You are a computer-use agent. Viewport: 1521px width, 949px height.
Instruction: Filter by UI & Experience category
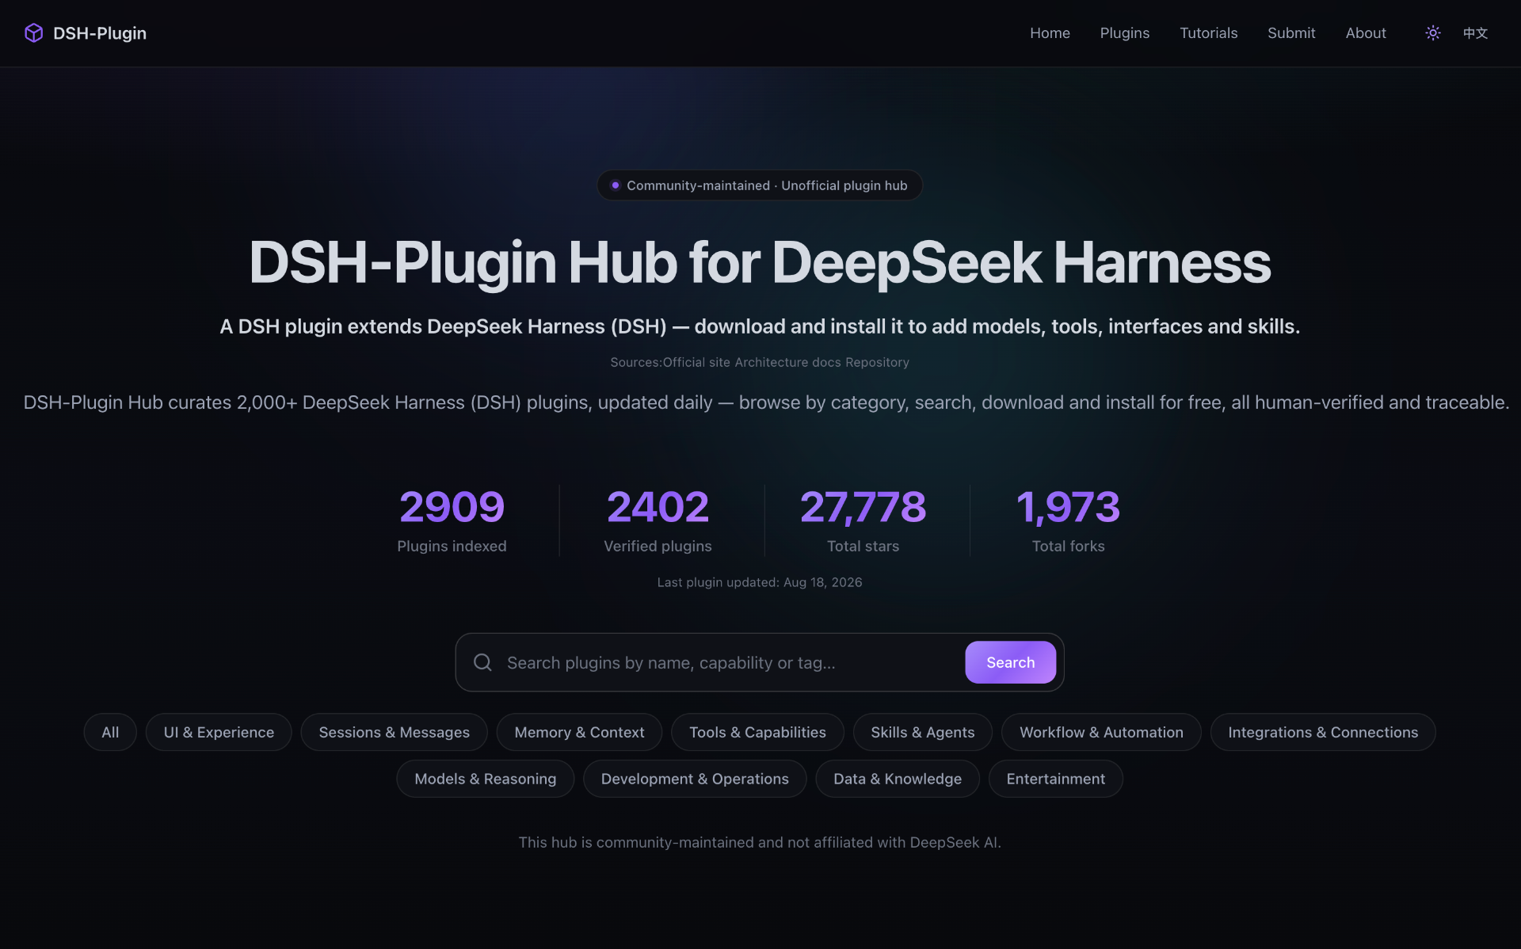coord(219,732)
